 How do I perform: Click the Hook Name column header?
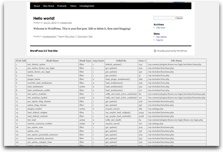[52, 61]
